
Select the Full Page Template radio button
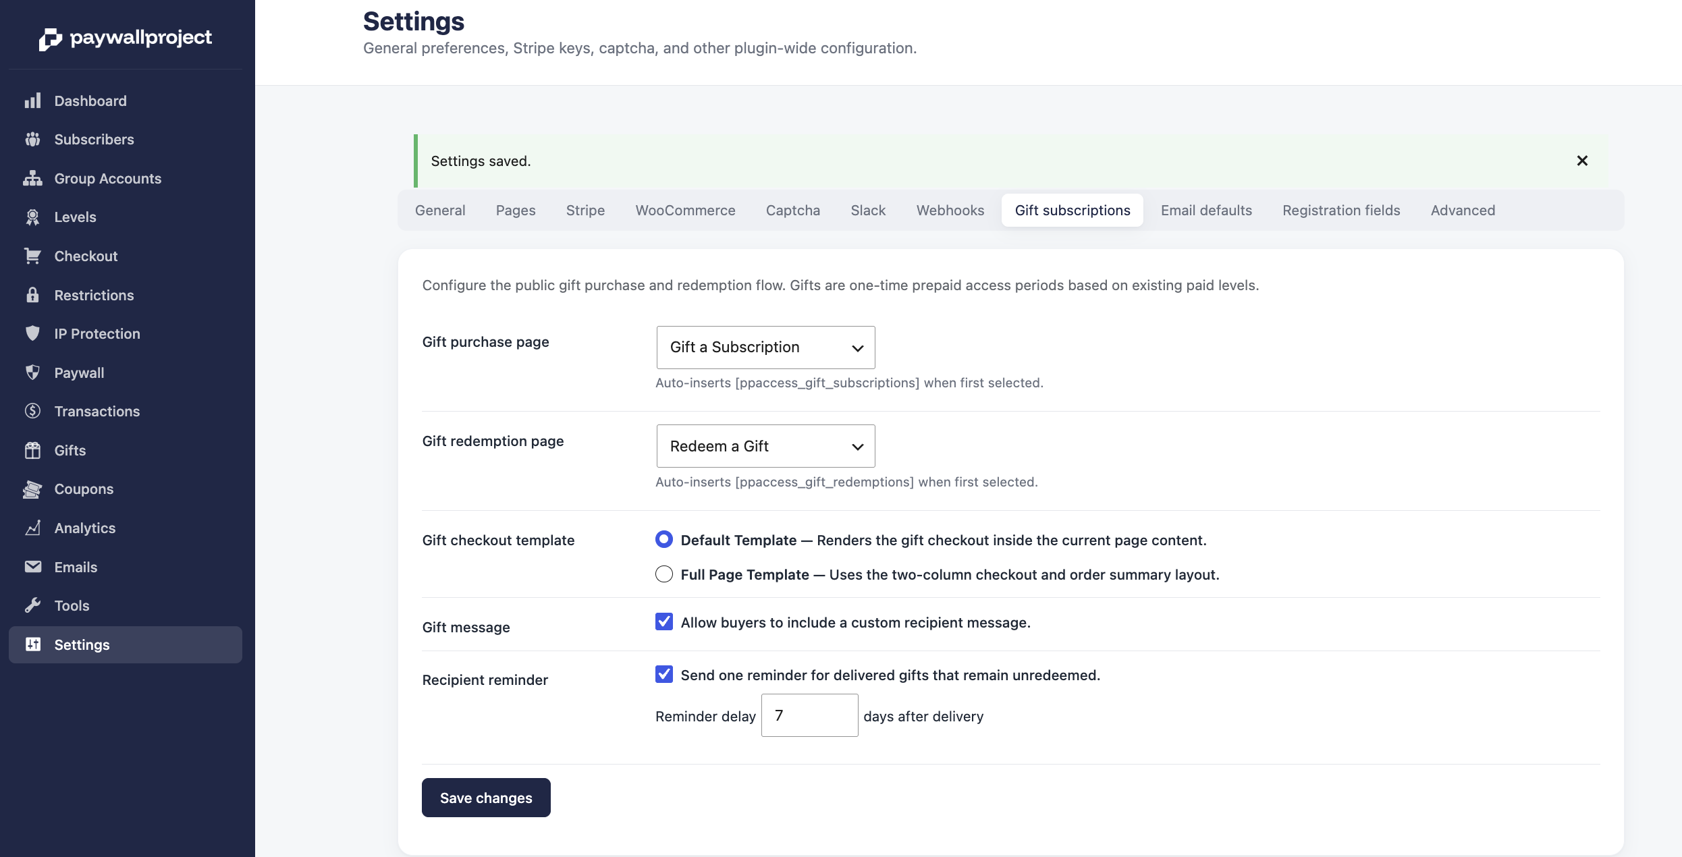664,574
